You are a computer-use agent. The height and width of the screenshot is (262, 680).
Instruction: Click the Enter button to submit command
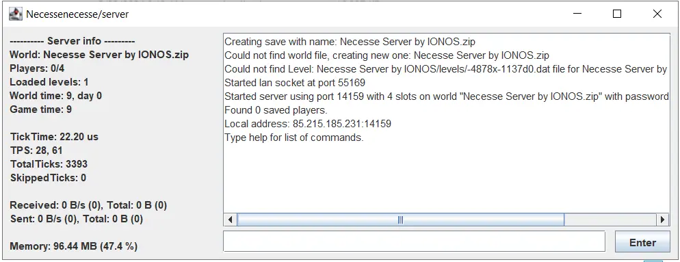(x=642, y=242)
